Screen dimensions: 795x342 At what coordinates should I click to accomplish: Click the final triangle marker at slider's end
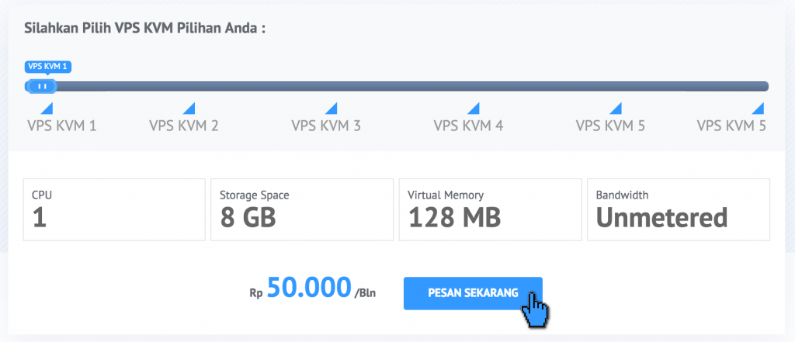click(758, 108)
